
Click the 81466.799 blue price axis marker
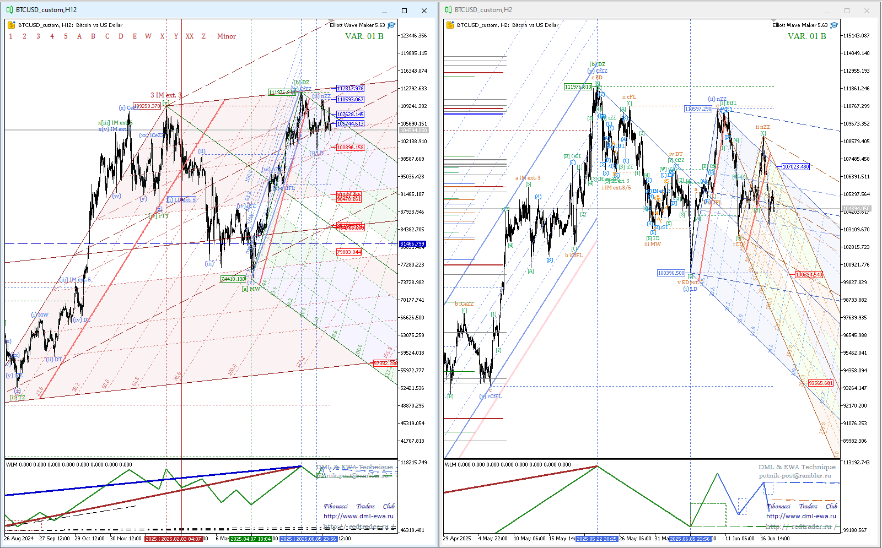(413, 243)
